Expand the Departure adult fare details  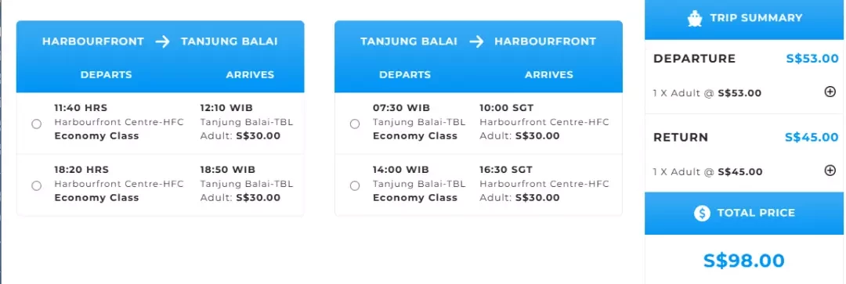pyautogui.click(x=830, y=92)
